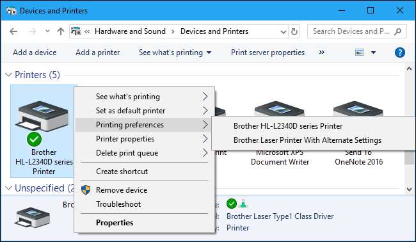Click the Back navigation arrow
This screenshot has width=416, height=242.
coord(13,31)
